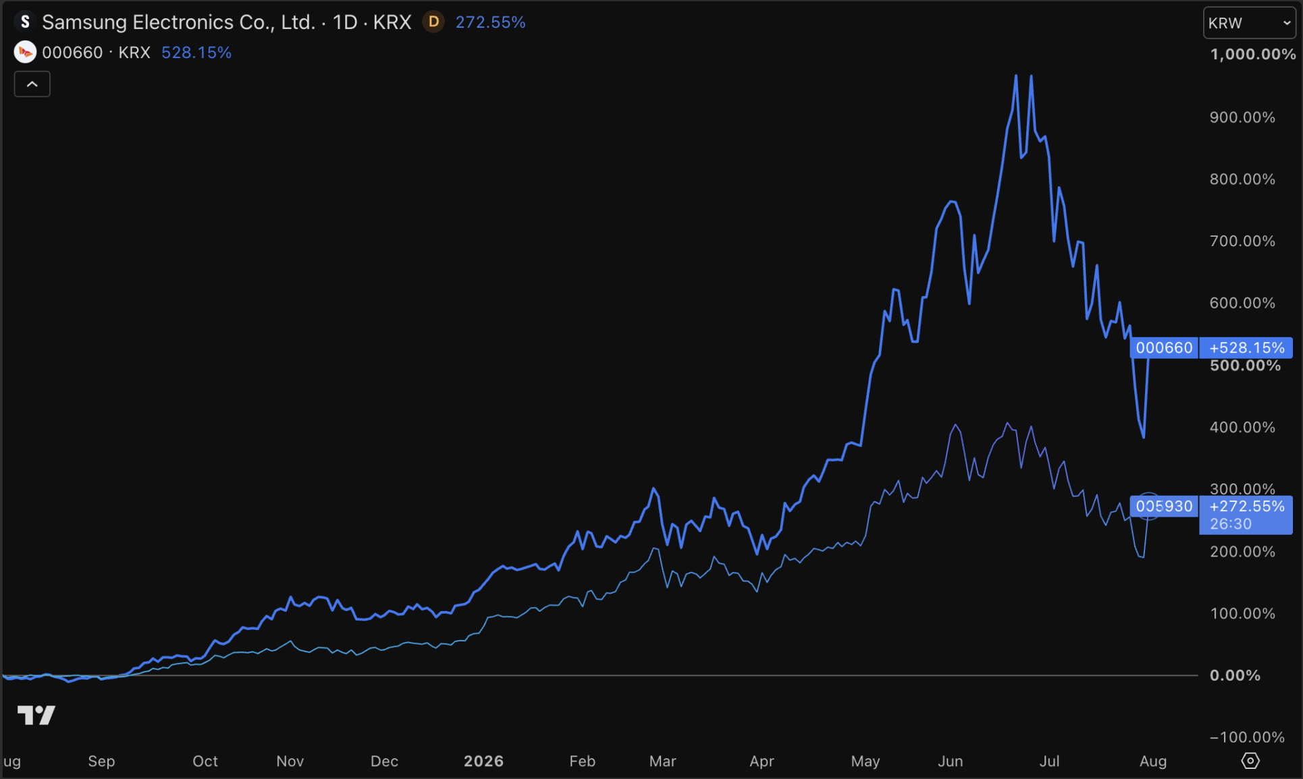Click the +272.55% price tag
This screenshot has height=779, width=1303.
(x=1247, y=506)
